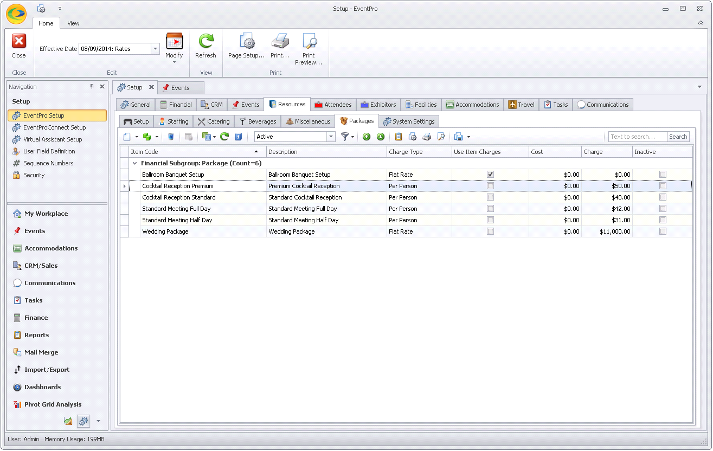Mark Wedding Package as Inactive

click(663, 231)
